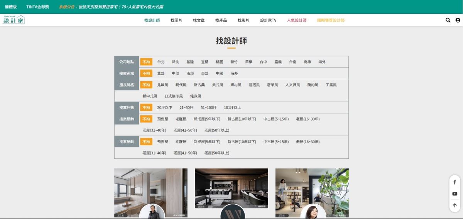Viewport: 463px width, 219px height.
Task: Filter company location by 桃園
Action: [220, 62]
